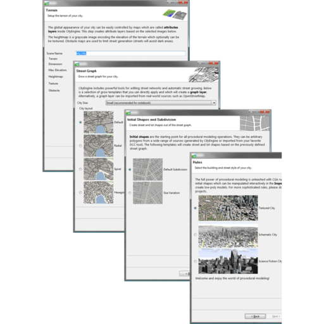
Task: Click the Street Graph window title bar icon
Action: pyautogui.click(x=77, y=64)
